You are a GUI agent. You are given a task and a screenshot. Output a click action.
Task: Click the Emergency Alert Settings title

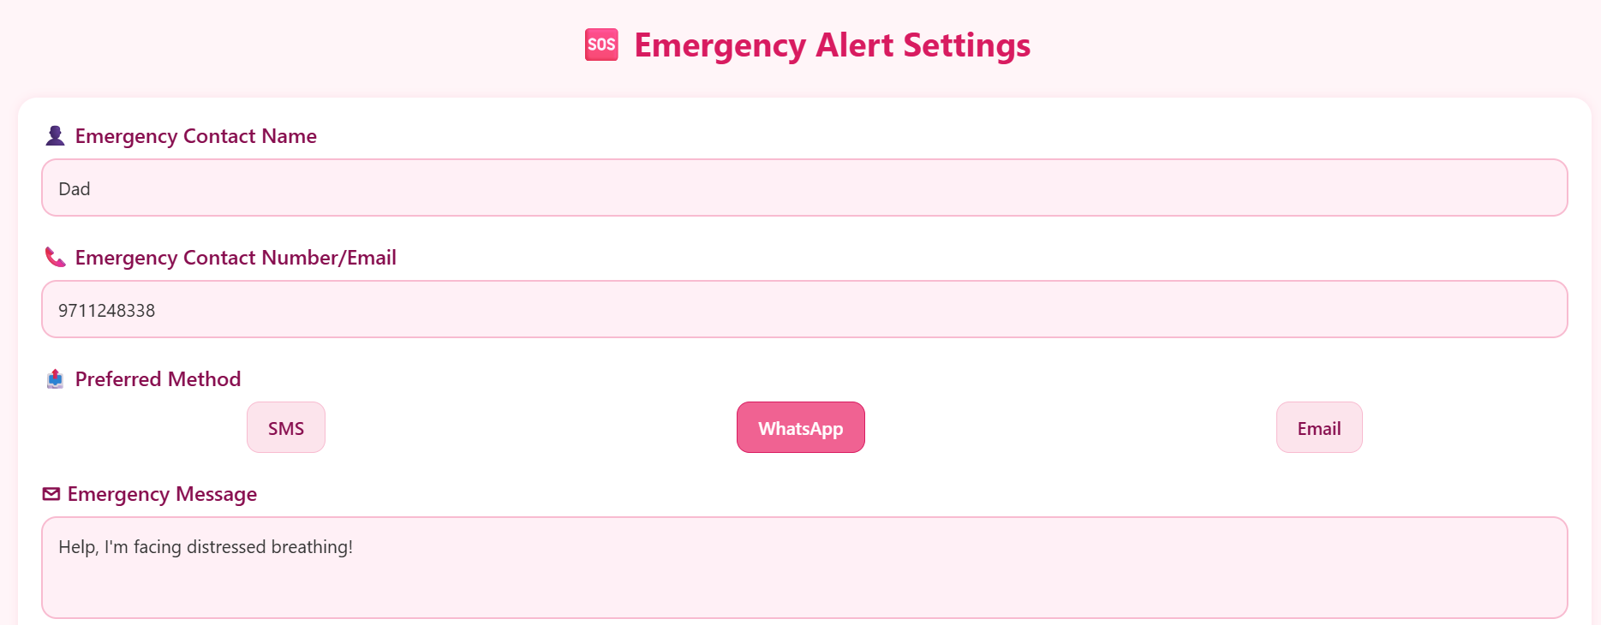(x=832, y=45)
